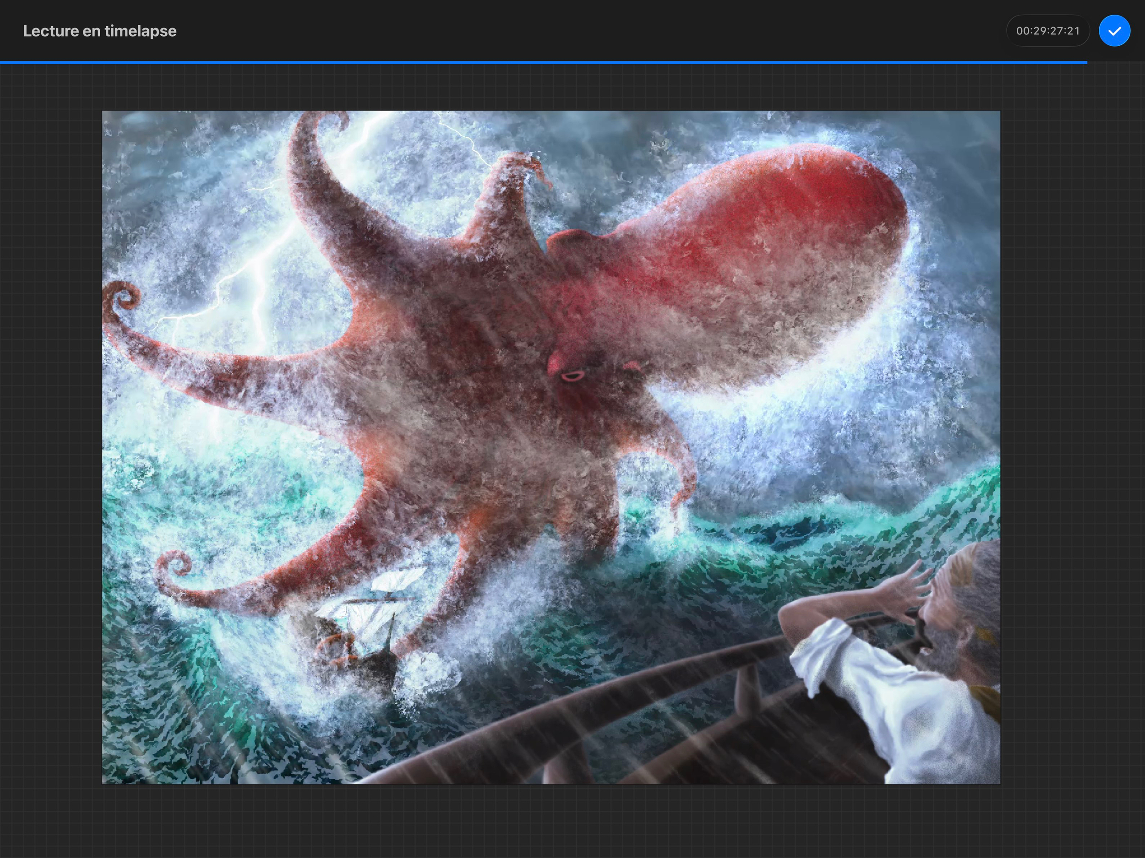Click the 00:29:27:21 timecode pill
Screen dimensions: 1145x858
click(1048, 31)
